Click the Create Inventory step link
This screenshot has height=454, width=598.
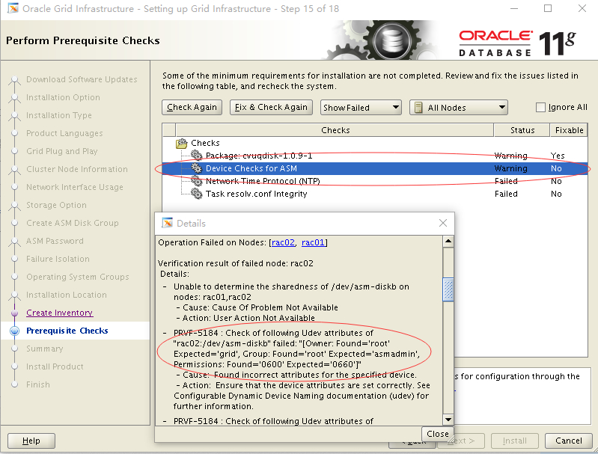click(59, 313)
